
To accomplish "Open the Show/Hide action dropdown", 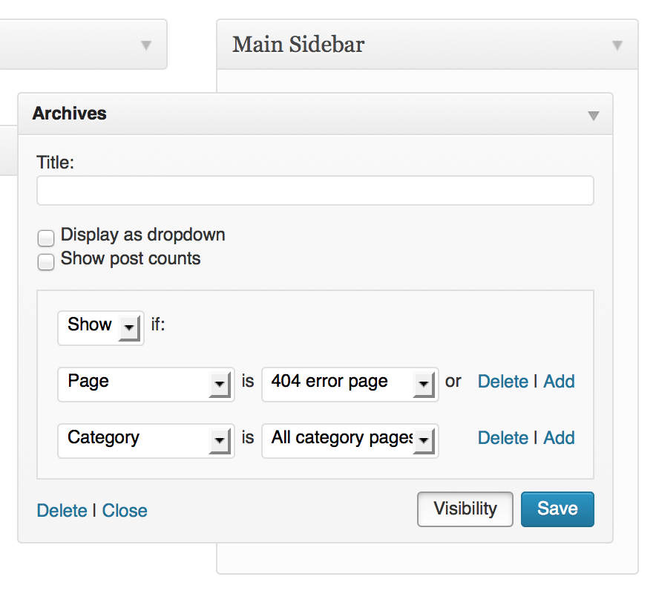I will point(101,326).
